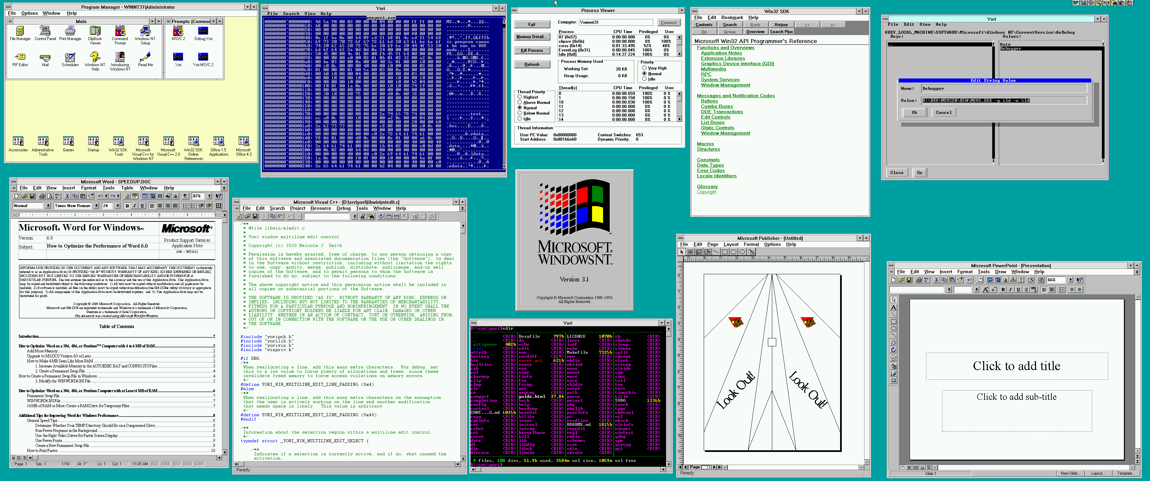Click the Save floppy icon in Visual C++
The height and width of the screenshot is (481, 1150).
coord(255,216)
